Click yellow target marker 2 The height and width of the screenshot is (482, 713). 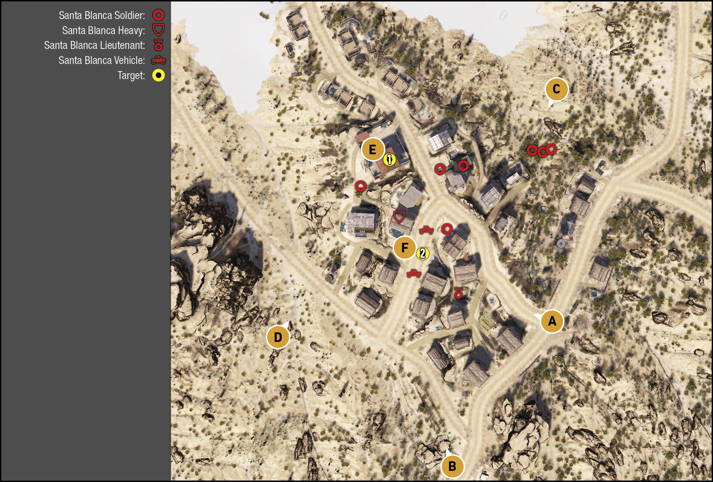click(x=423, y=254)
